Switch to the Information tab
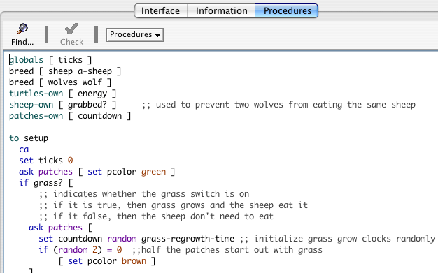This screenshot has width=438, height=273. tap(221, 11)
